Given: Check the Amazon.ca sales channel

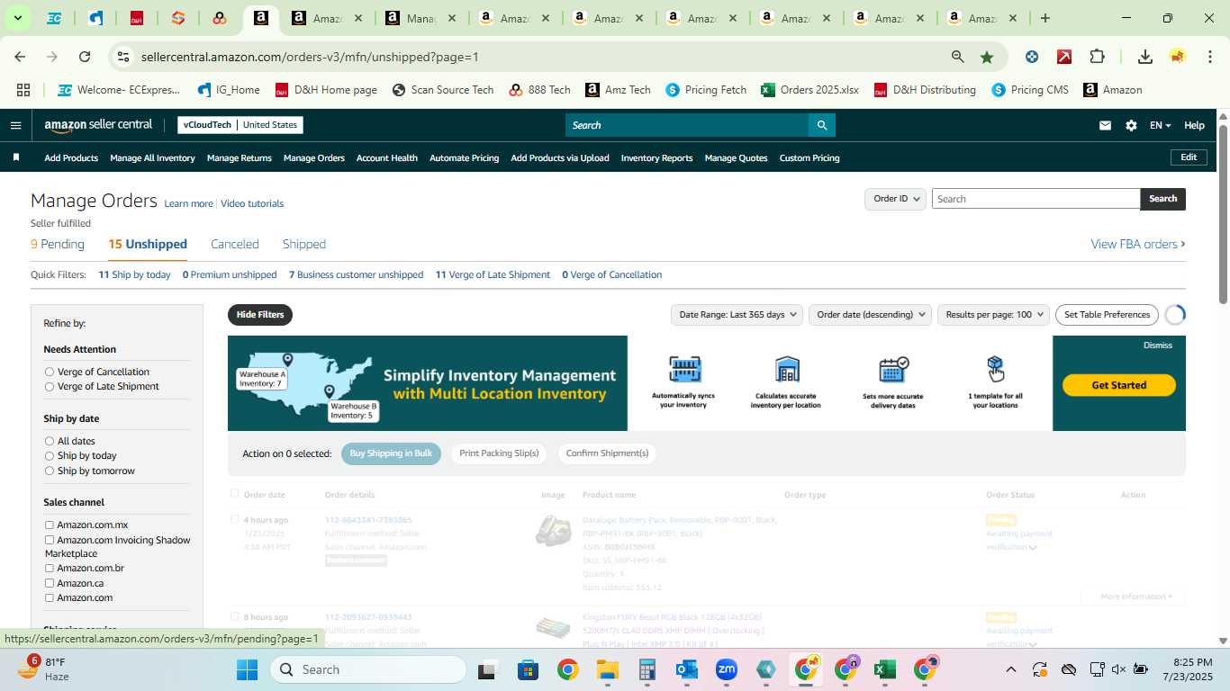Looking at the screenshot, I should click(x=50, y=583).
